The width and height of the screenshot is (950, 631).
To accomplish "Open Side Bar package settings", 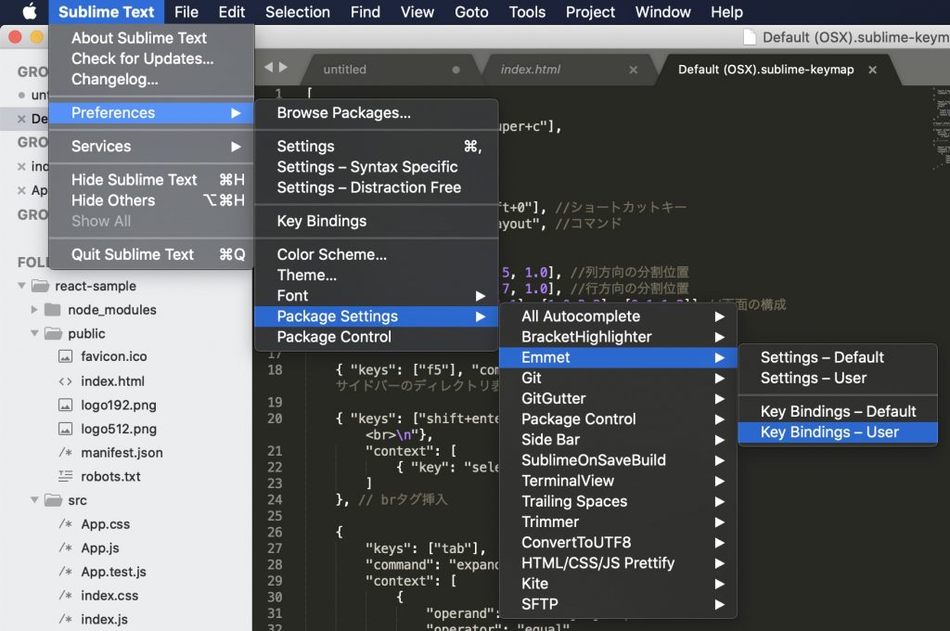I will pyautogui.click(x=618, y=440).
